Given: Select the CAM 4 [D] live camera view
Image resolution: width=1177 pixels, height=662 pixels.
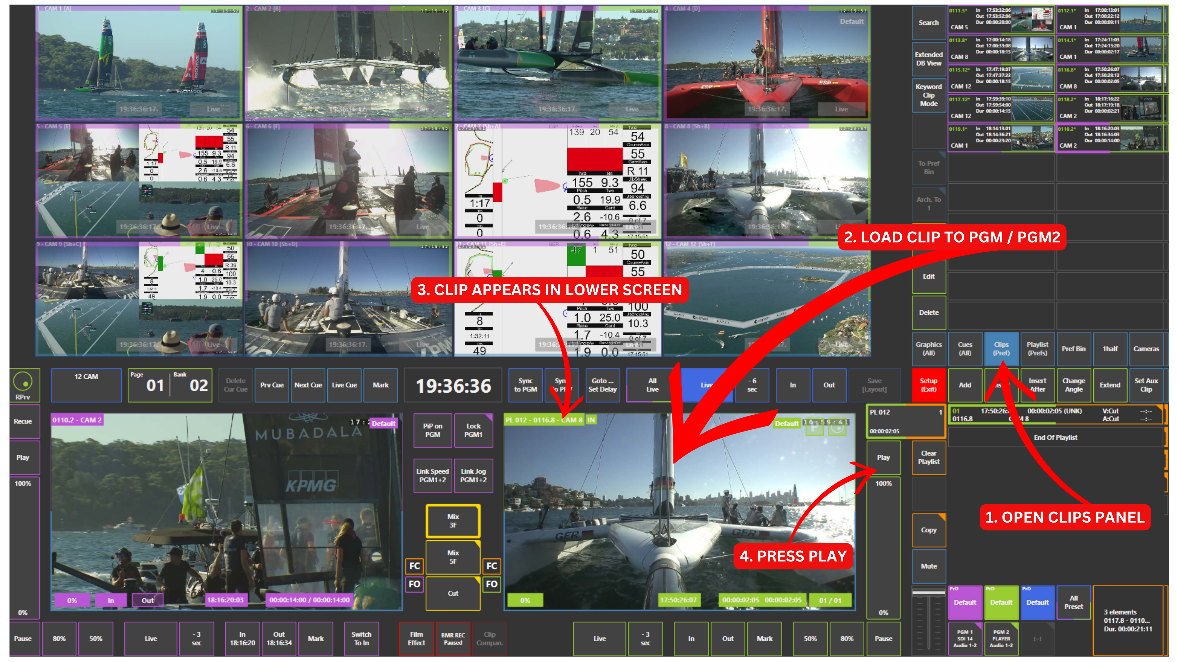Looking at the screenshot, I should tap(767, 63).
